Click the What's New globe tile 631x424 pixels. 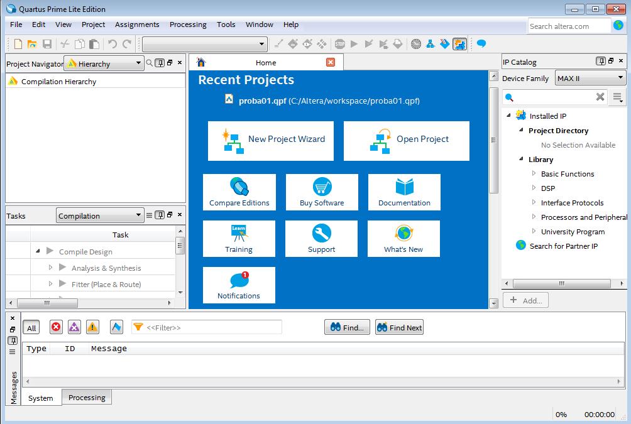tap(403, 239)
